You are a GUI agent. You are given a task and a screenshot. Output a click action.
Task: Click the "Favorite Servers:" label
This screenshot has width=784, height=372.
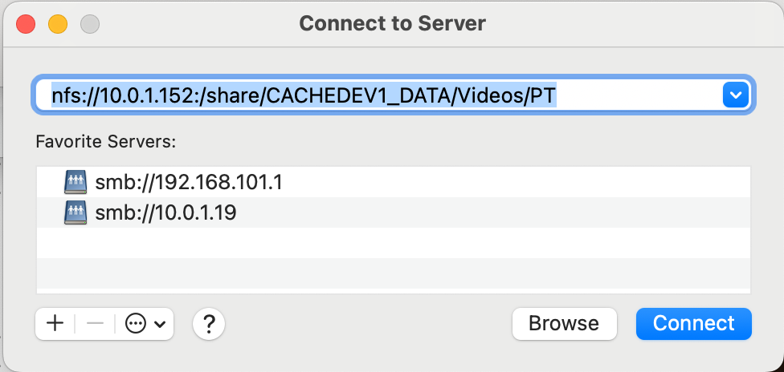pos(105,142)
